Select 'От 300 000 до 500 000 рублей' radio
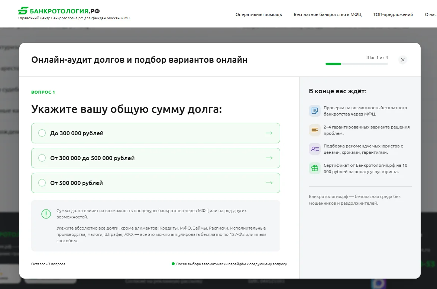Image resolution: width=437 pixels, height=289 pixels. (x=42, y=158)
